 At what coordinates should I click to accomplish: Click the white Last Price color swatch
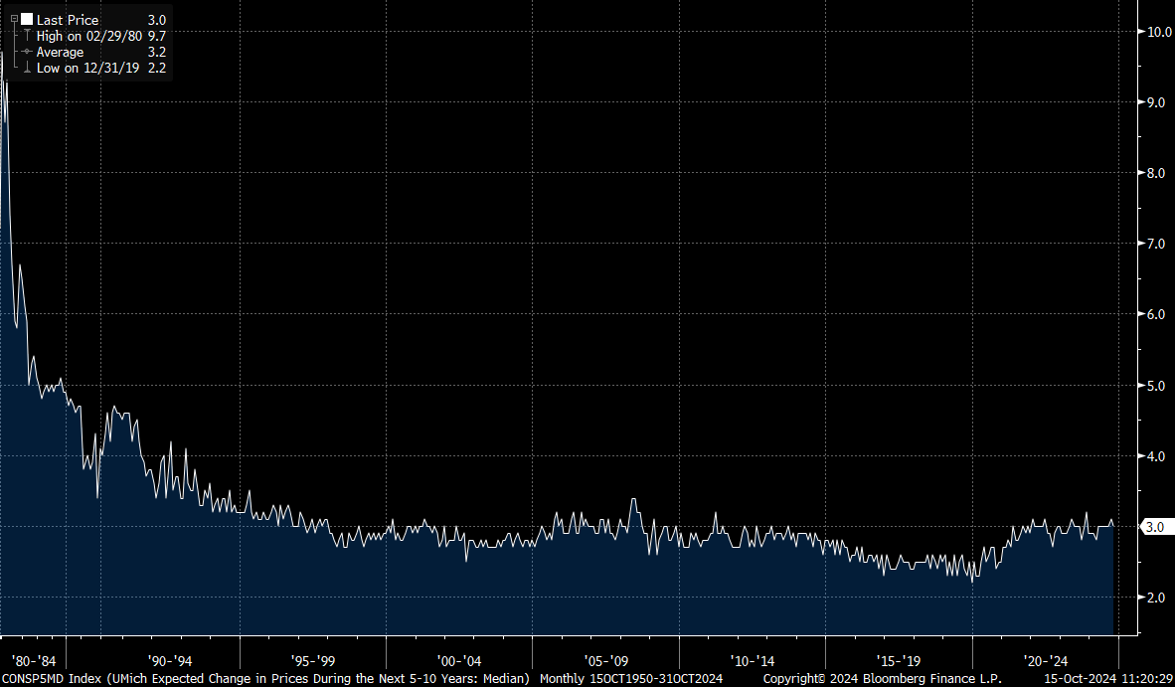[x=26, y=20]
